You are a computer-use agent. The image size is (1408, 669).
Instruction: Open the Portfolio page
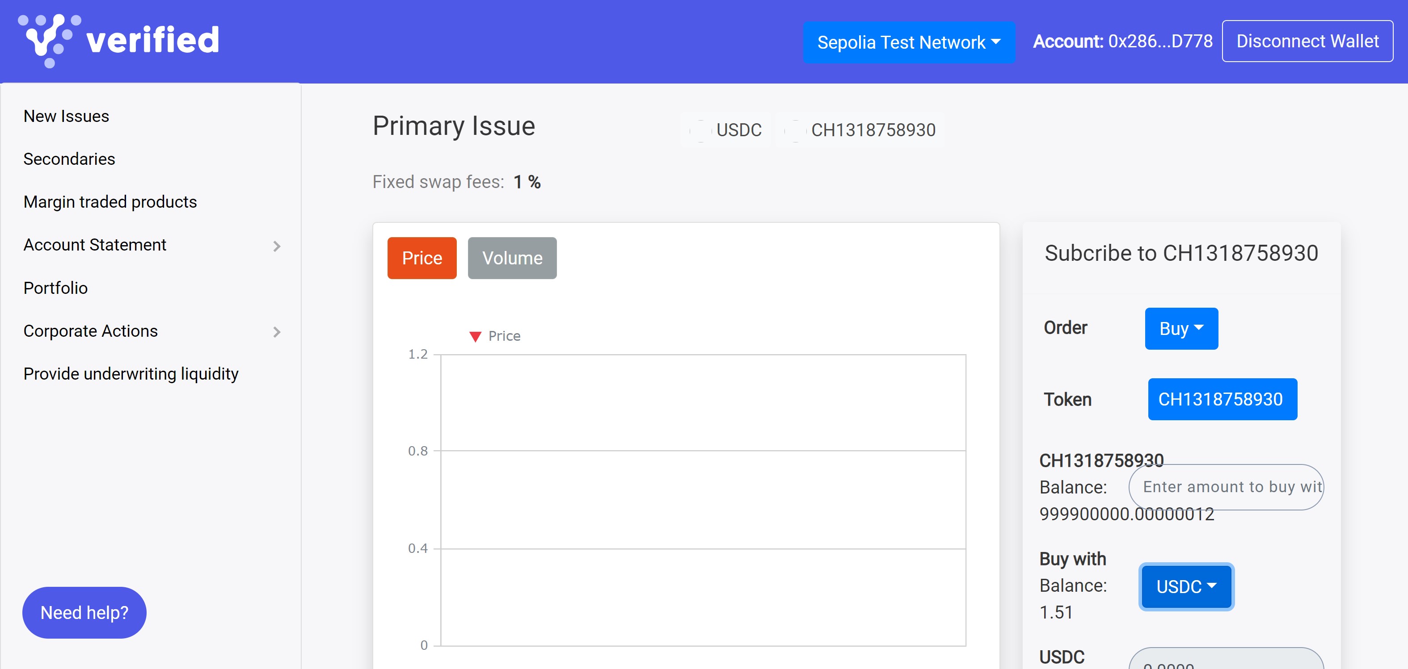[x=55, y=288]
